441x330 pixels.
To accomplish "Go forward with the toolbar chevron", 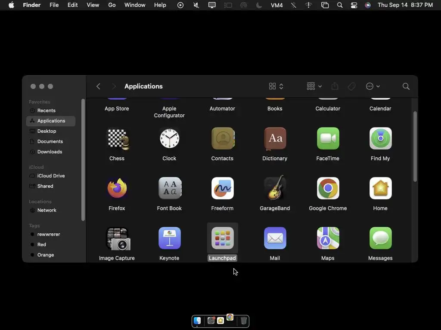I will [114, 86].
